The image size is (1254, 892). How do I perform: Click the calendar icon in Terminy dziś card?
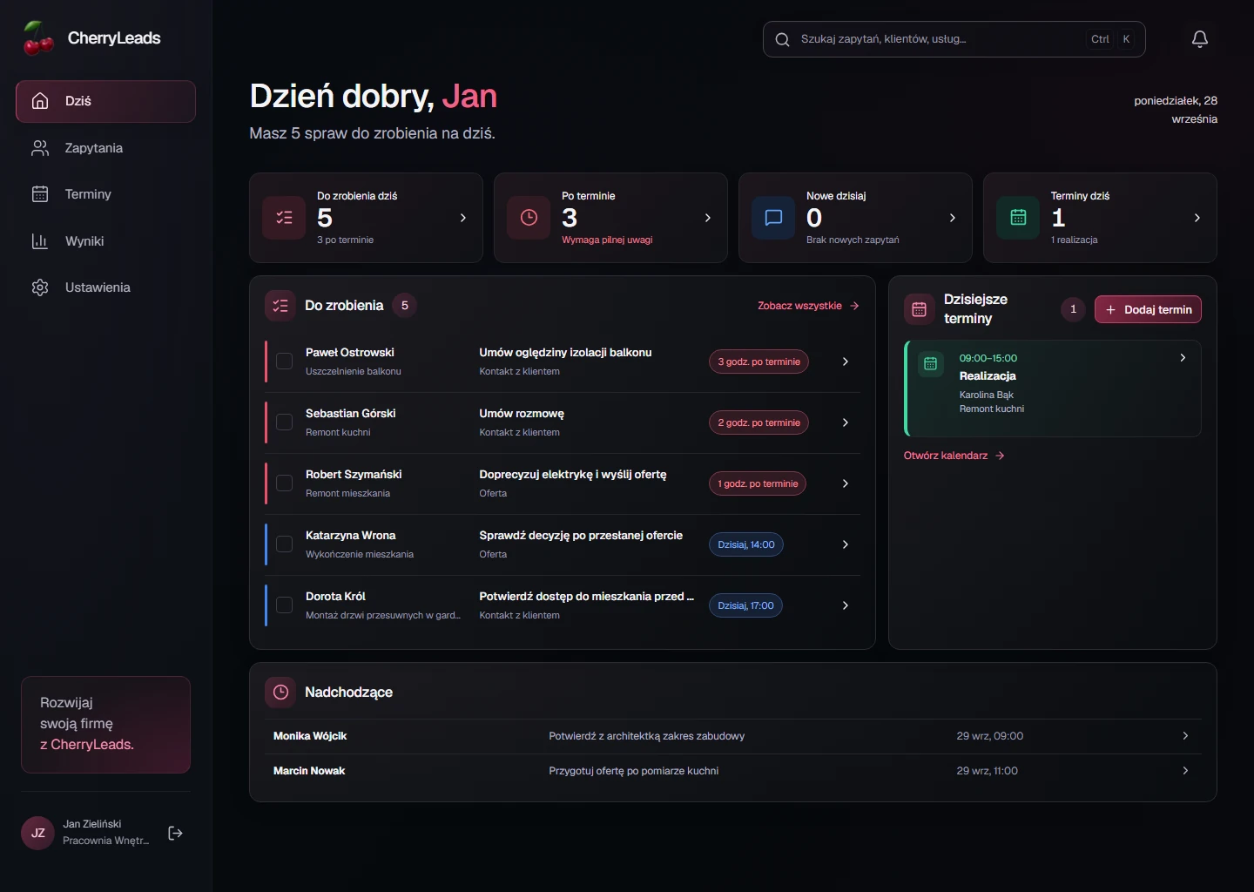[1018, 218]
